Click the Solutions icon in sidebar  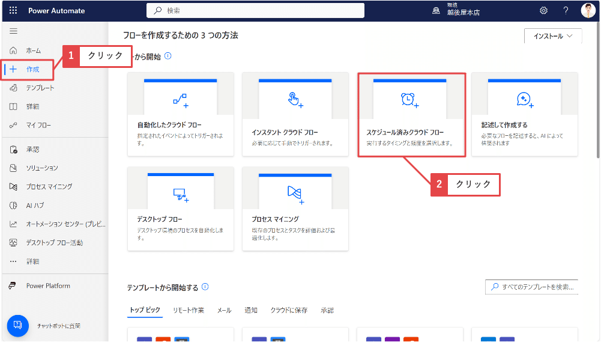tap(13, 168)
